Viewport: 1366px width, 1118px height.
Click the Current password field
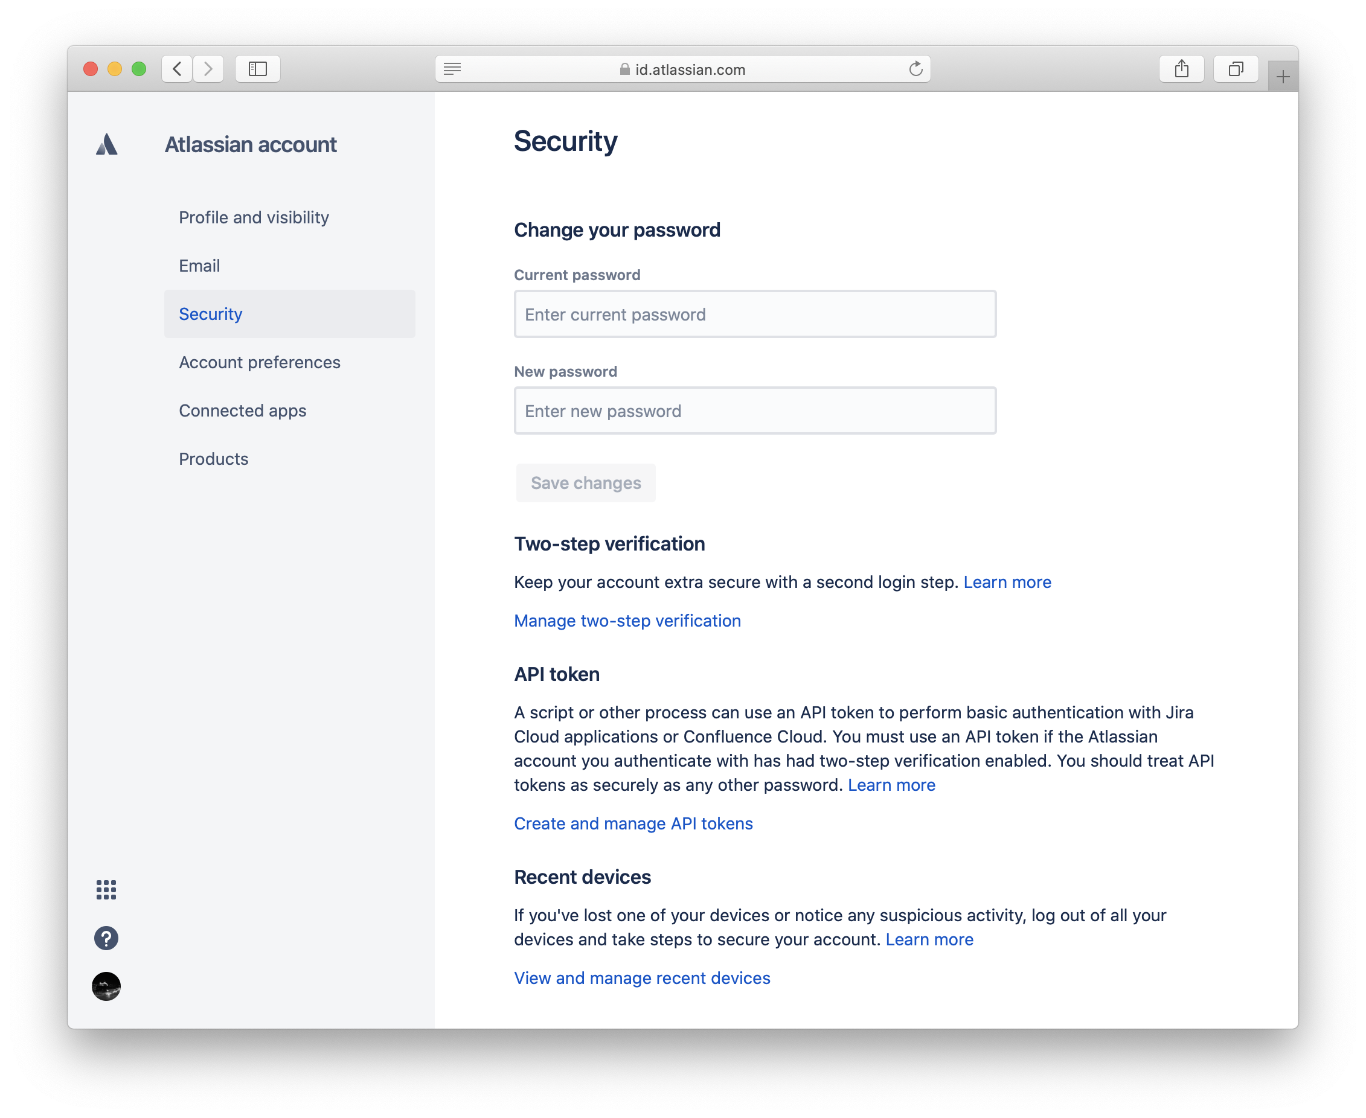coord(754,315)
